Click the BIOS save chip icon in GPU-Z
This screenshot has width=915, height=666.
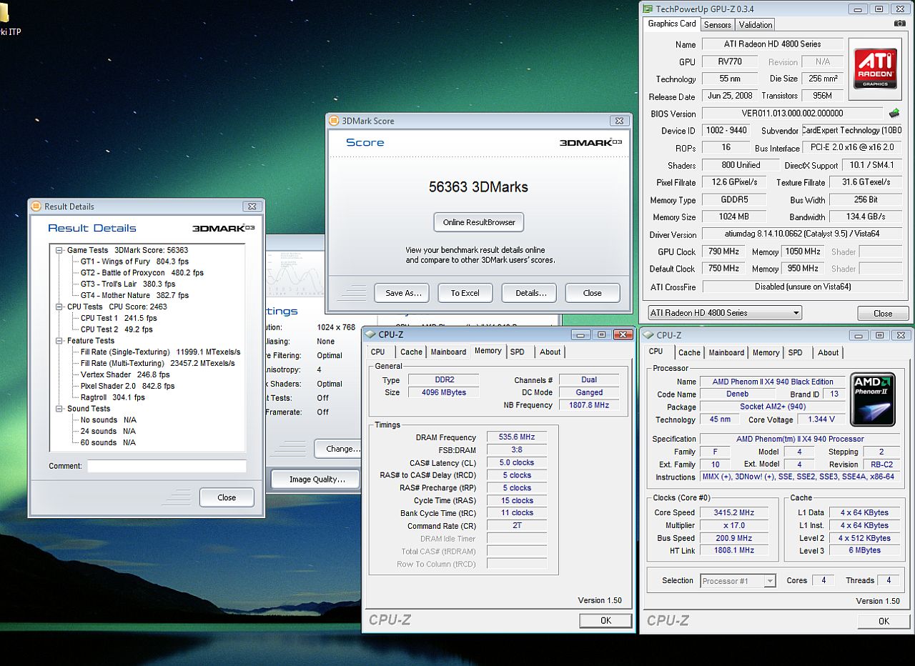tap(894, 113)
